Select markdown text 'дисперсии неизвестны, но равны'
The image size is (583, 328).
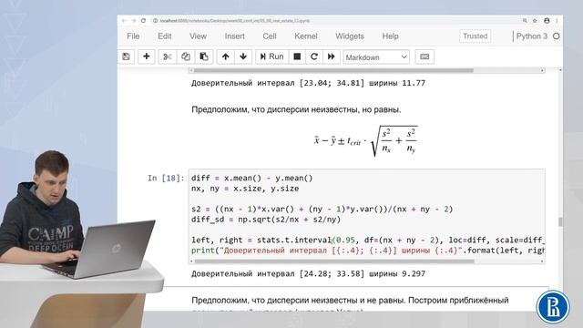[x=333, y=109]
